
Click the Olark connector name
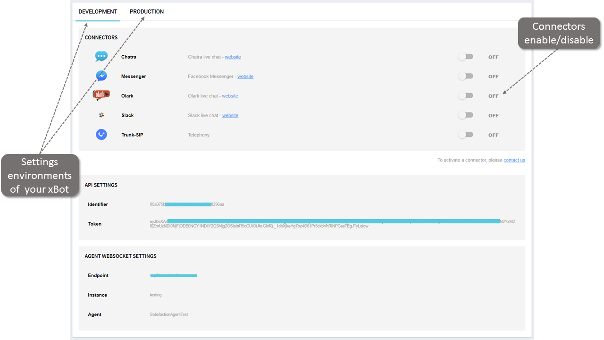point(127,96)
